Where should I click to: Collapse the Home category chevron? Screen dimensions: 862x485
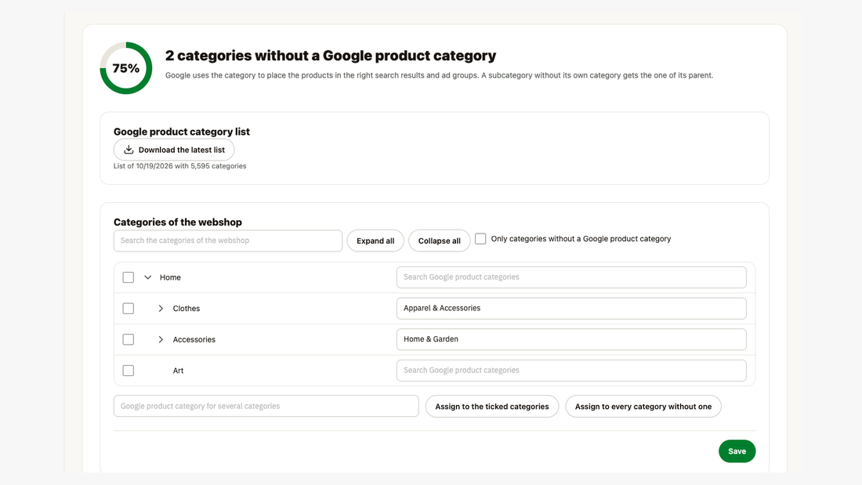tap(148, 277)
